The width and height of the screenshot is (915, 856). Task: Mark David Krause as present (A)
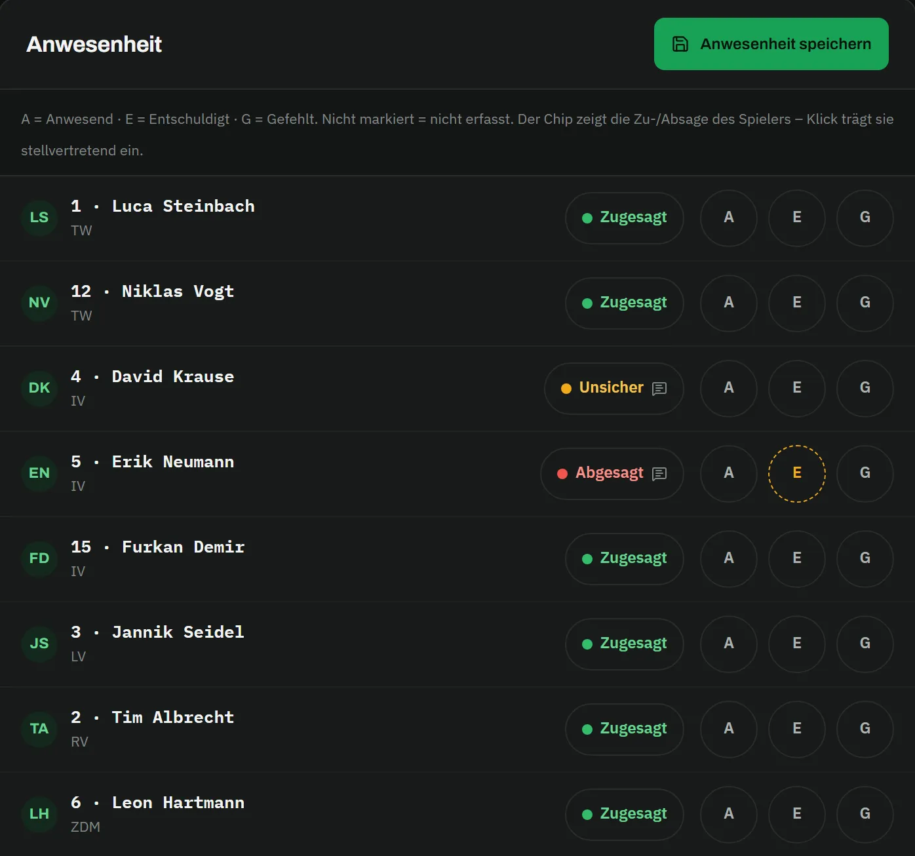pyautogui.click(x=729, y=389)
